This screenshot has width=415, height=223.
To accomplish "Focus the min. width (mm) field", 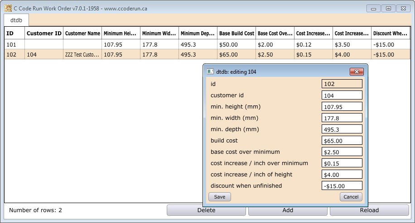I will click(342, 118).
